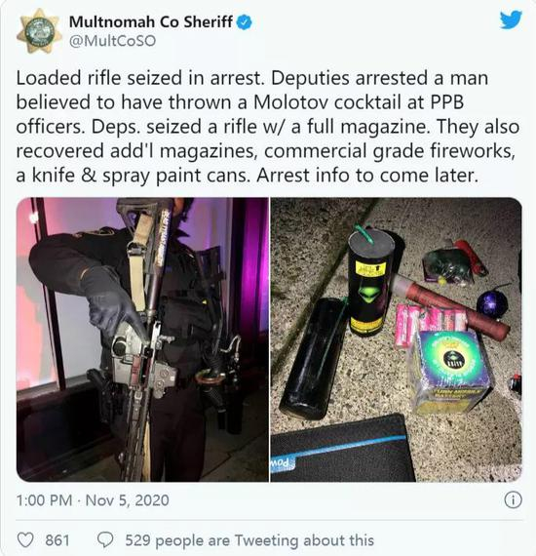Open the fireworks photo on the right

[x=396, y=339]
